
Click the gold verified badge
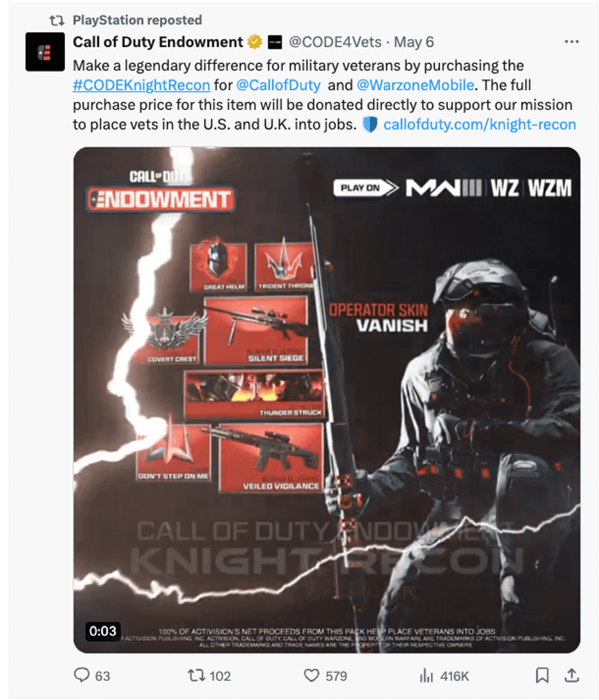pos(255,42)
